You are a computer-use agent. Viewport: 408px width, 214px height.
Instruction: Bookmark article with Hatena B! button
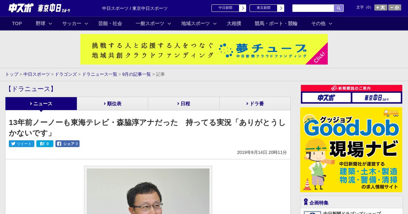[x=45, y=144]
